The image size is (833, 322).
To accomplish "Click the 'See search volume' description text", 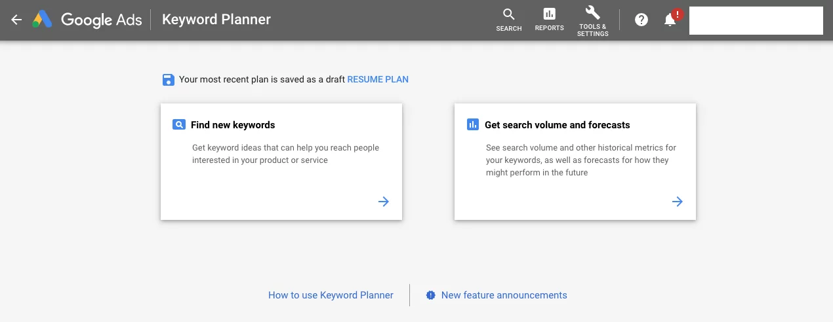I will click(581, 160).
